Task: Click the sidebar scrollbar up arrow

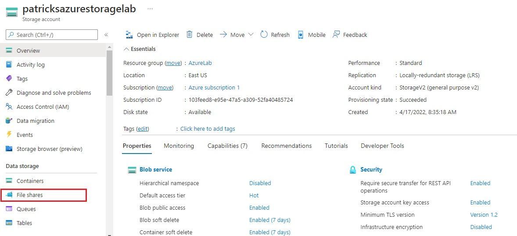Action: pyautogui.click(x=109, y=47)
